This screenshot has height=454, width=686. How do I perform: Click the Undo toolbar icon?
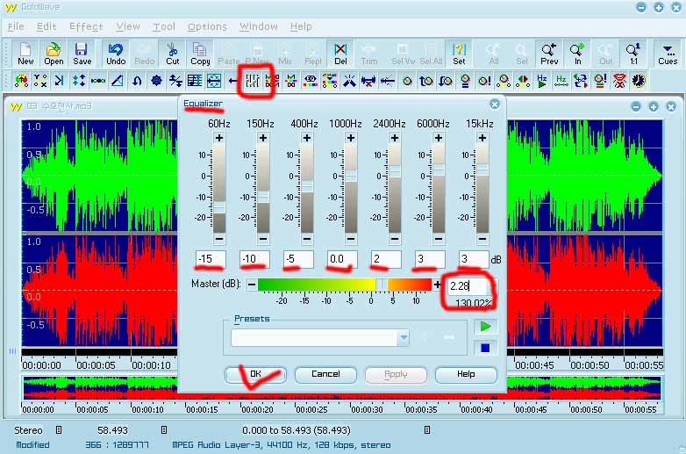[116, 54]
